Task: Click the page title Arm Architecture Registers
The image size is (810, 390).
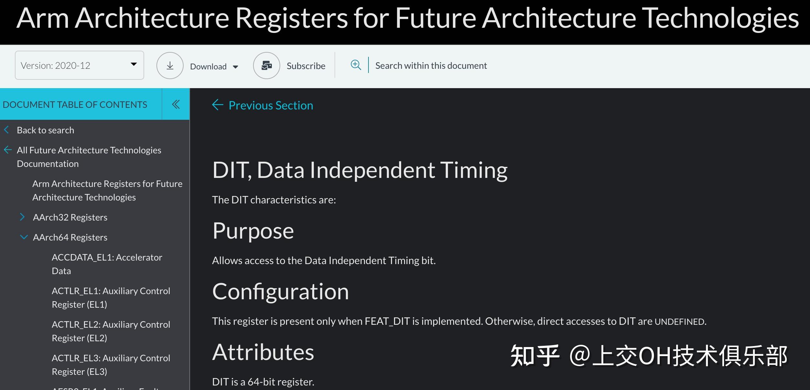Action: point(407,18)
